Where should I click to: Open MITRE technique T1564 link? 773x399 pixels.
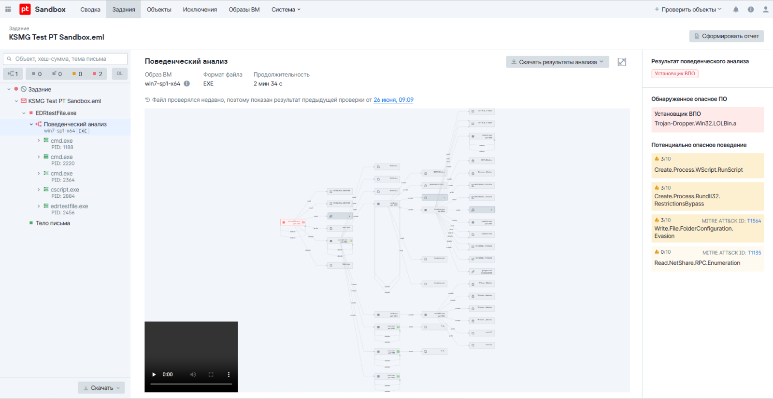point(754,221)
